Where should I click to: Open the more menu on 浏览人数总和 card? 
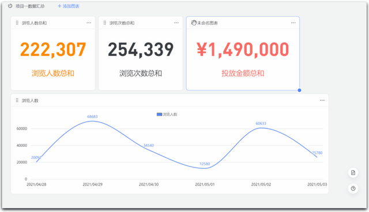pos(89,23)
